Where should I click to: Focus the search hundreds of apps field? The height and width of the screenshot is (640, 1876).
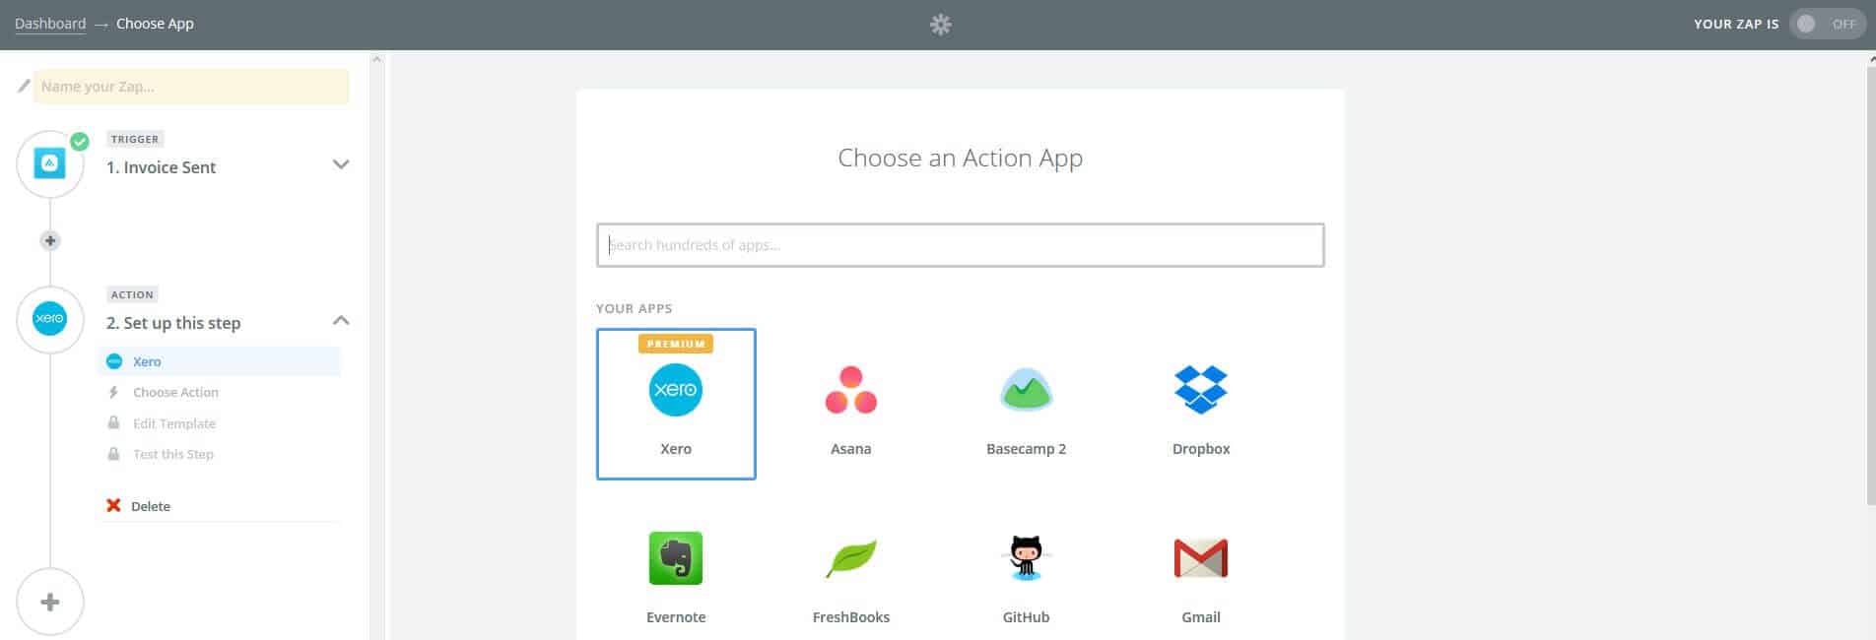pyautogui.click(x=960, y=245)
